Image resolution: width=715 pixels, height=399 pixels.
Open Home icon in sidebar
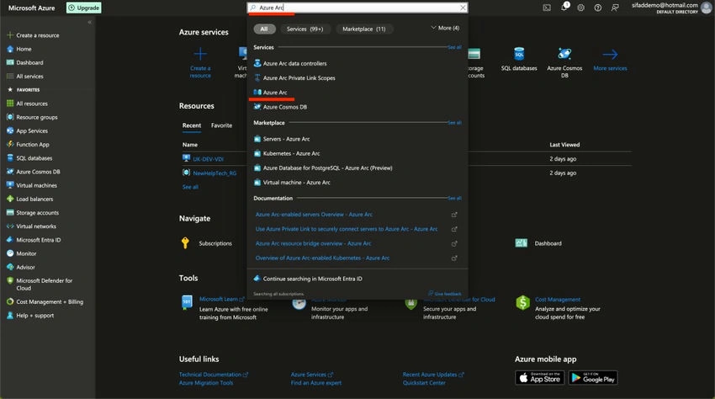[10, 49]
